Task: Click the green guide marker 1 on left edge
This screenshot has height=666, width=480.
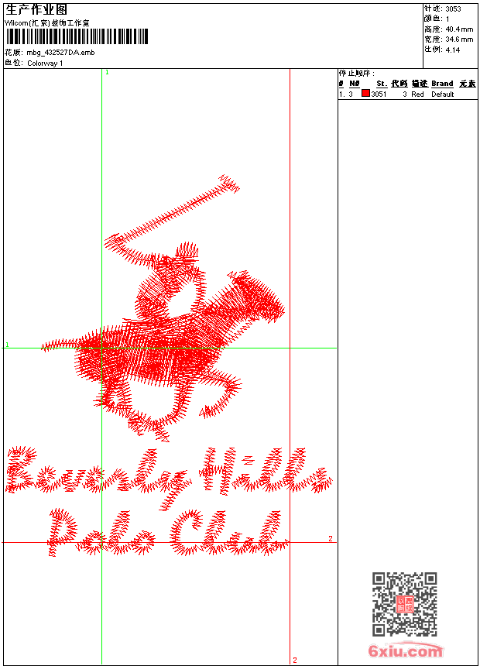Action: point(7,345)
